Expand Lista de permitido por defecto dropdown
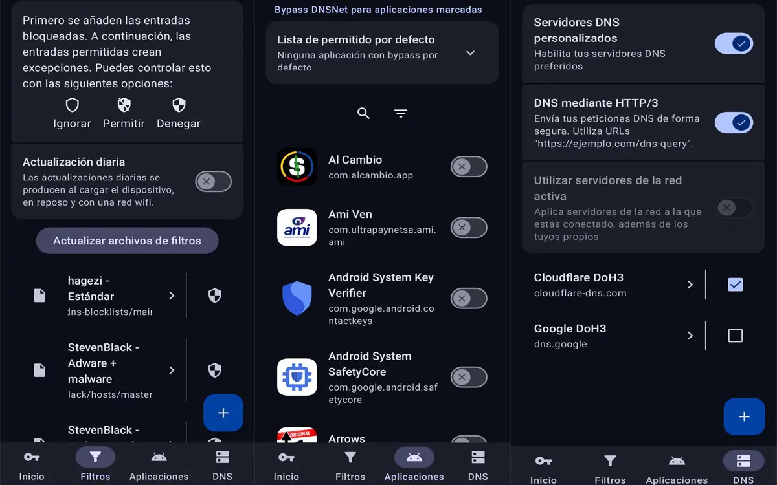The image size is (777, 485). (x=471, y=53)
